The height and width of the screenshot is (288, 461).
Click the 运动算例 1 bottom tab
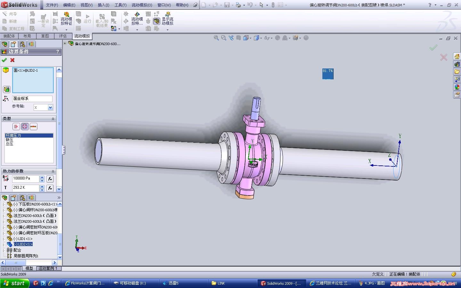(48, 268)
